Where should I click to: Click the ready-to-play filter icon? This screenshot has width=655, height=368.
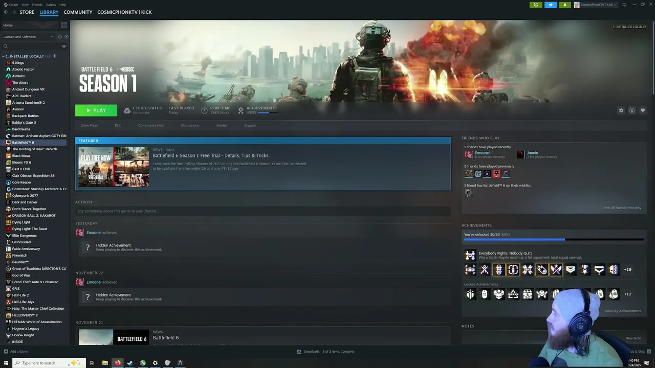click(x=66, y=37)
